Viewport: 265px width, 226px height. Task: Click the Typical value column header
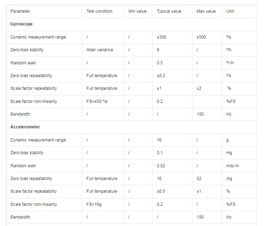click(172, 11)
